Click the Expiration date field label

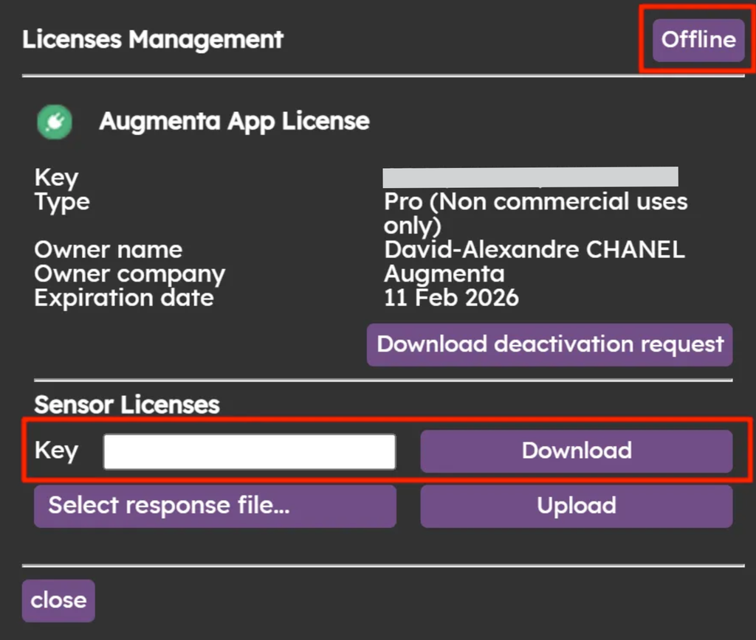coord(123,298)
